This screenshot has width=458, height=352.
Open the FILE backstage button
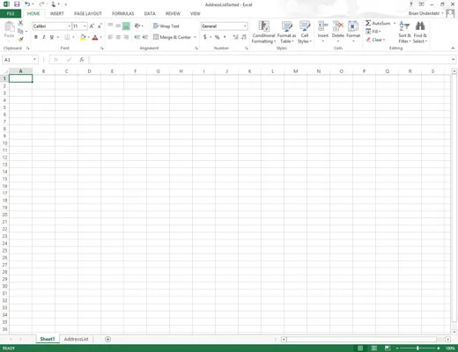tap(11, 13)
